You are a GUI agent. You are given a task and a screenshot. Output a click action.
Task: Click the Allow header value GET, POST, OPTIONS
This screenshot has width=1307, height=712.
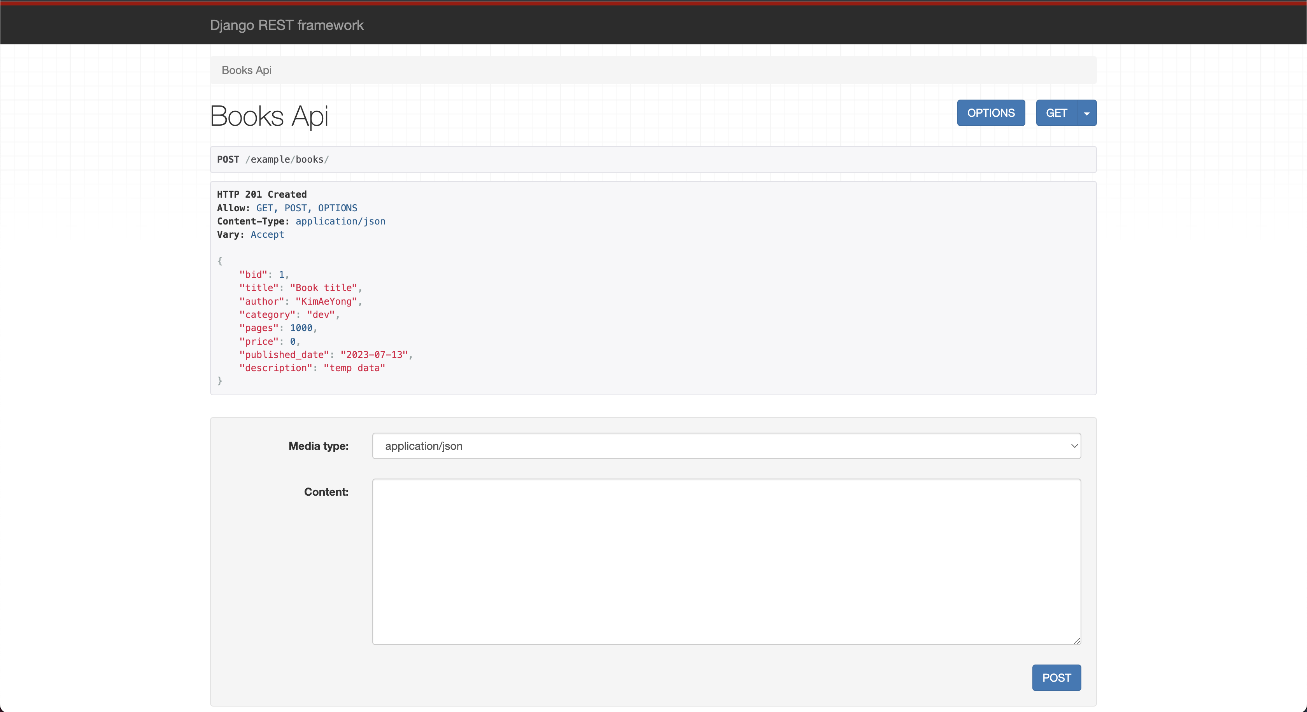click(307, 208)
